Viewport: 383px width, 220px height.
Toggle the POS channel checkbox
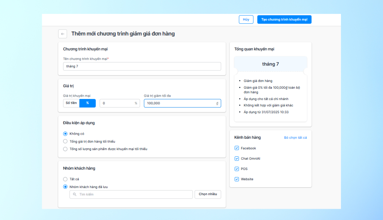[x=237, y=169]
